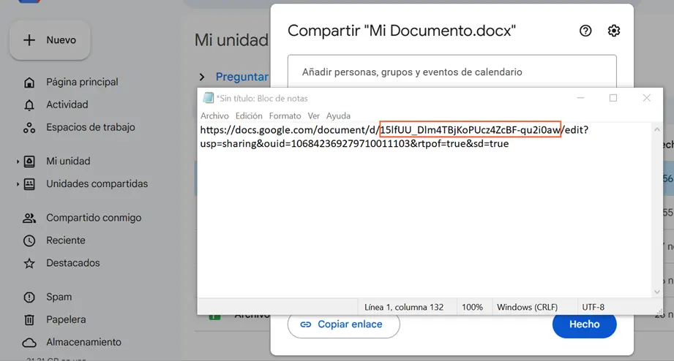674x361 pixels.
Task: Click the link icon in Copiar enlace
Action: click(x=306, y=324)
